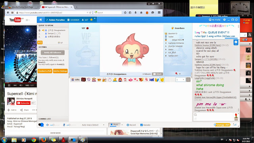Screen dimensions: 254x143
Task: Open Firefox from the taskbar
Action: tap(44, 140)
